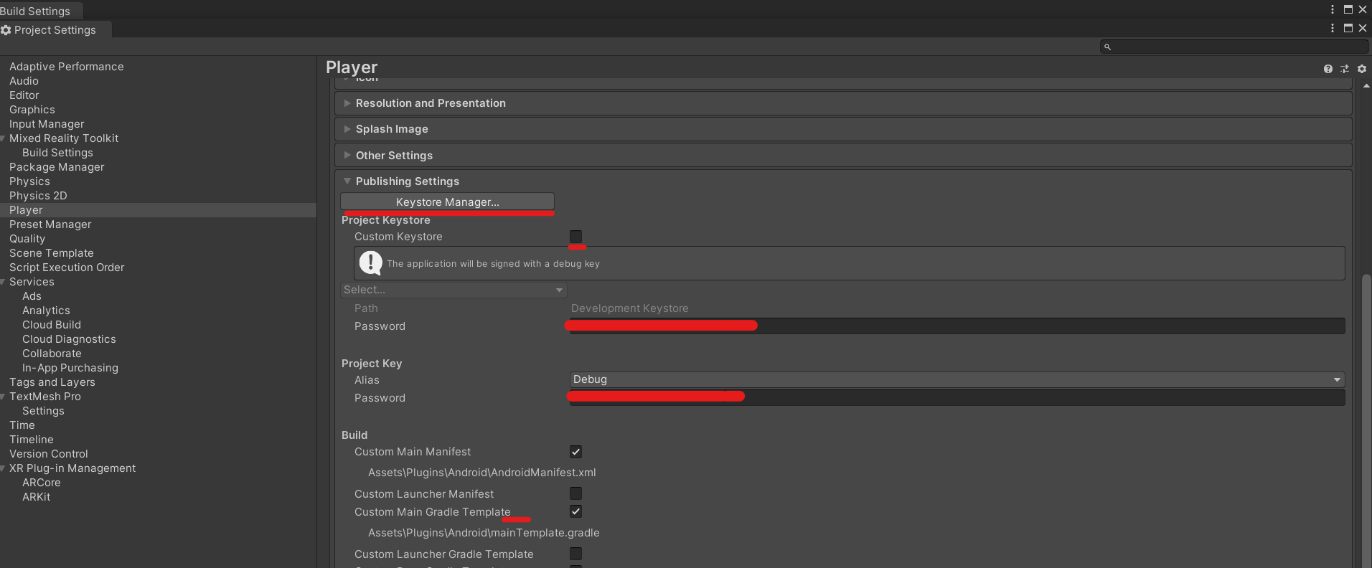1372x568 pixels.
Task: Select Input Manager settings
Action: pos(47,124)
